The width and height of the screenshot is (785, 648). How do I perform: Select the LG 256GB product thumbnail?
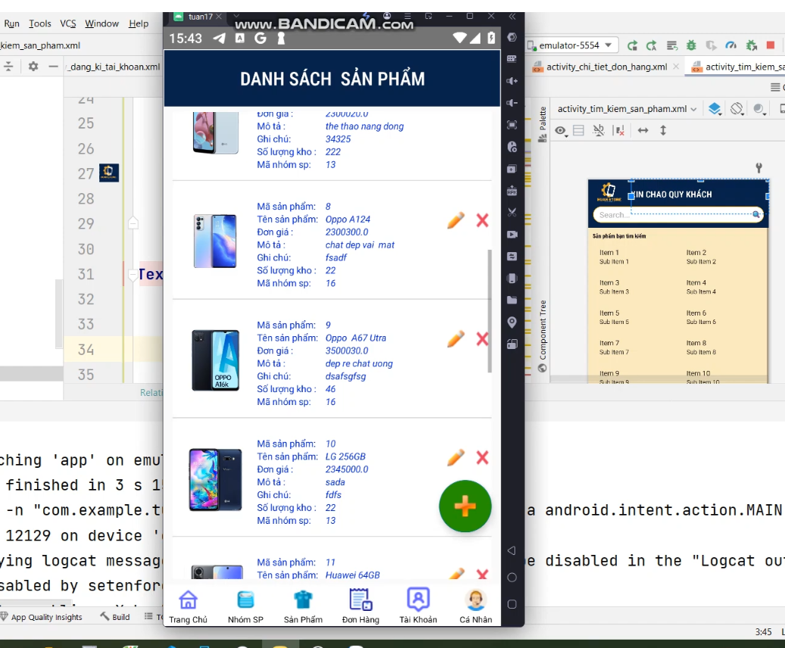[215, 479]
